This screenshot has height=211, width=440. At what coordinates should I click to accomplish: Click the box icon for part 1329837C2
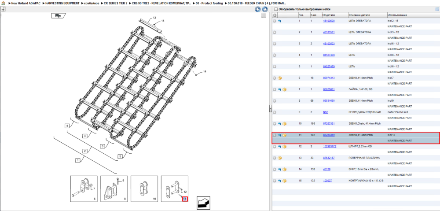click(284, 147)
